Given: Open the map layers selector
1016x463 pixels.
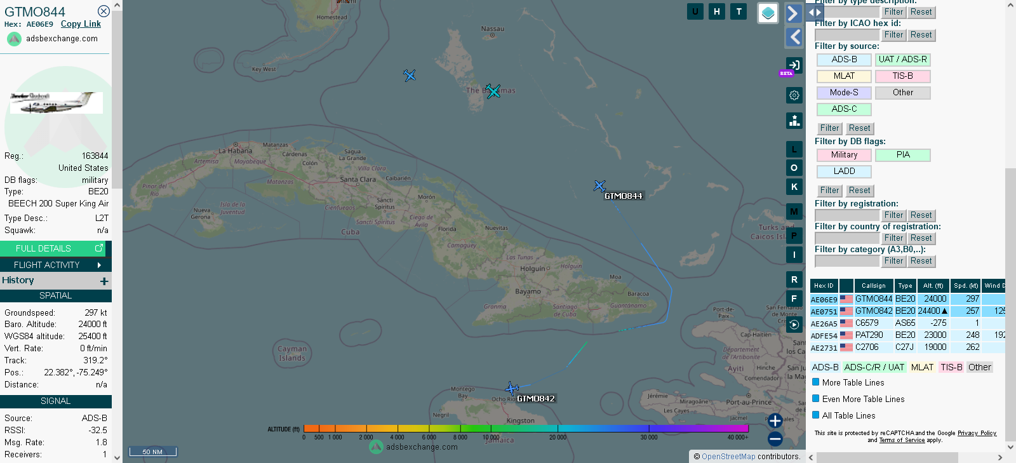Looking at the screenshot, I should (768, 13).
